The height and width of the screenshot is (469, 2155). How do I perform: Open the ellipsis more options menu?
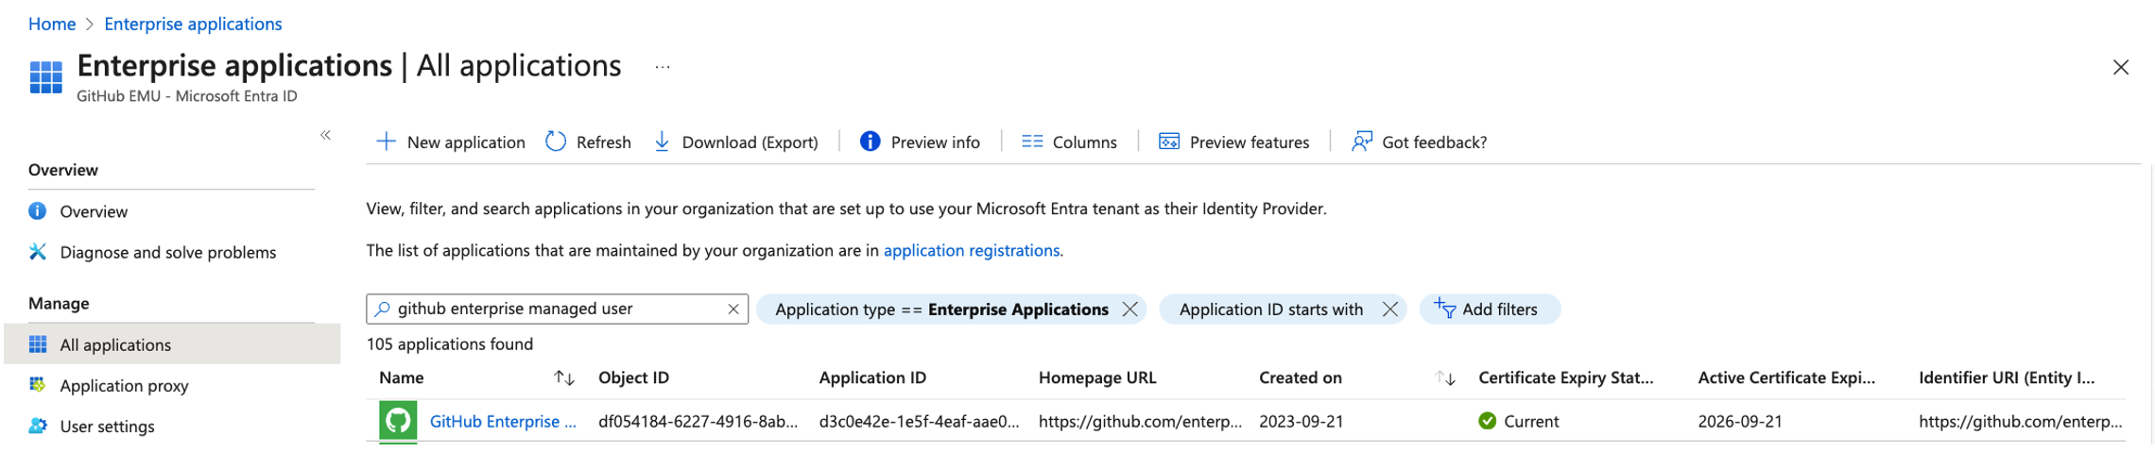663,67
